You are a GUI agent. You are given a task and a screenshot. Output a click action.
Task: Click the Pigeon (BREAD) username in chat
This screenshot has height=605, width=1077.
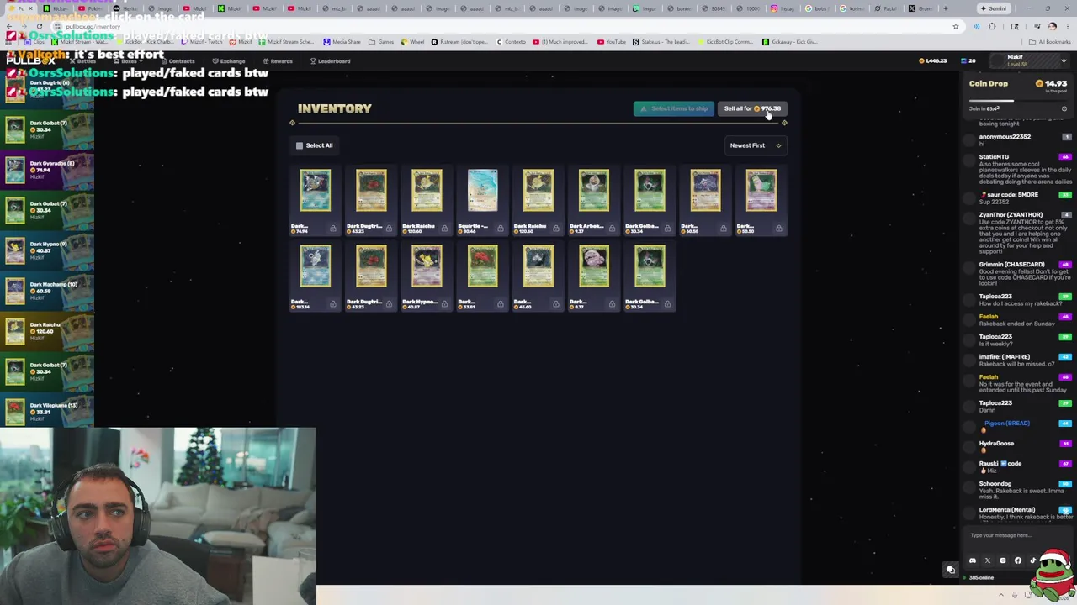coord(1006,423)
